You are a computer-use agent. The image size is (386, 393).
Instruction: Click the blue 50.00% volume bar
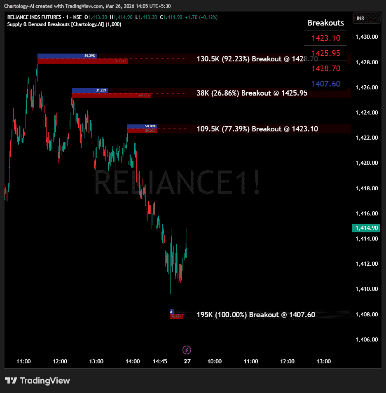(x=142, y=126)
